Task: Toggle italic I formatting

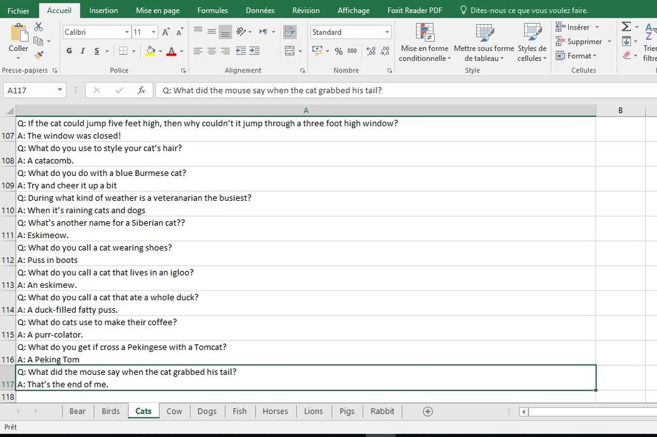Action: (82, 51)
